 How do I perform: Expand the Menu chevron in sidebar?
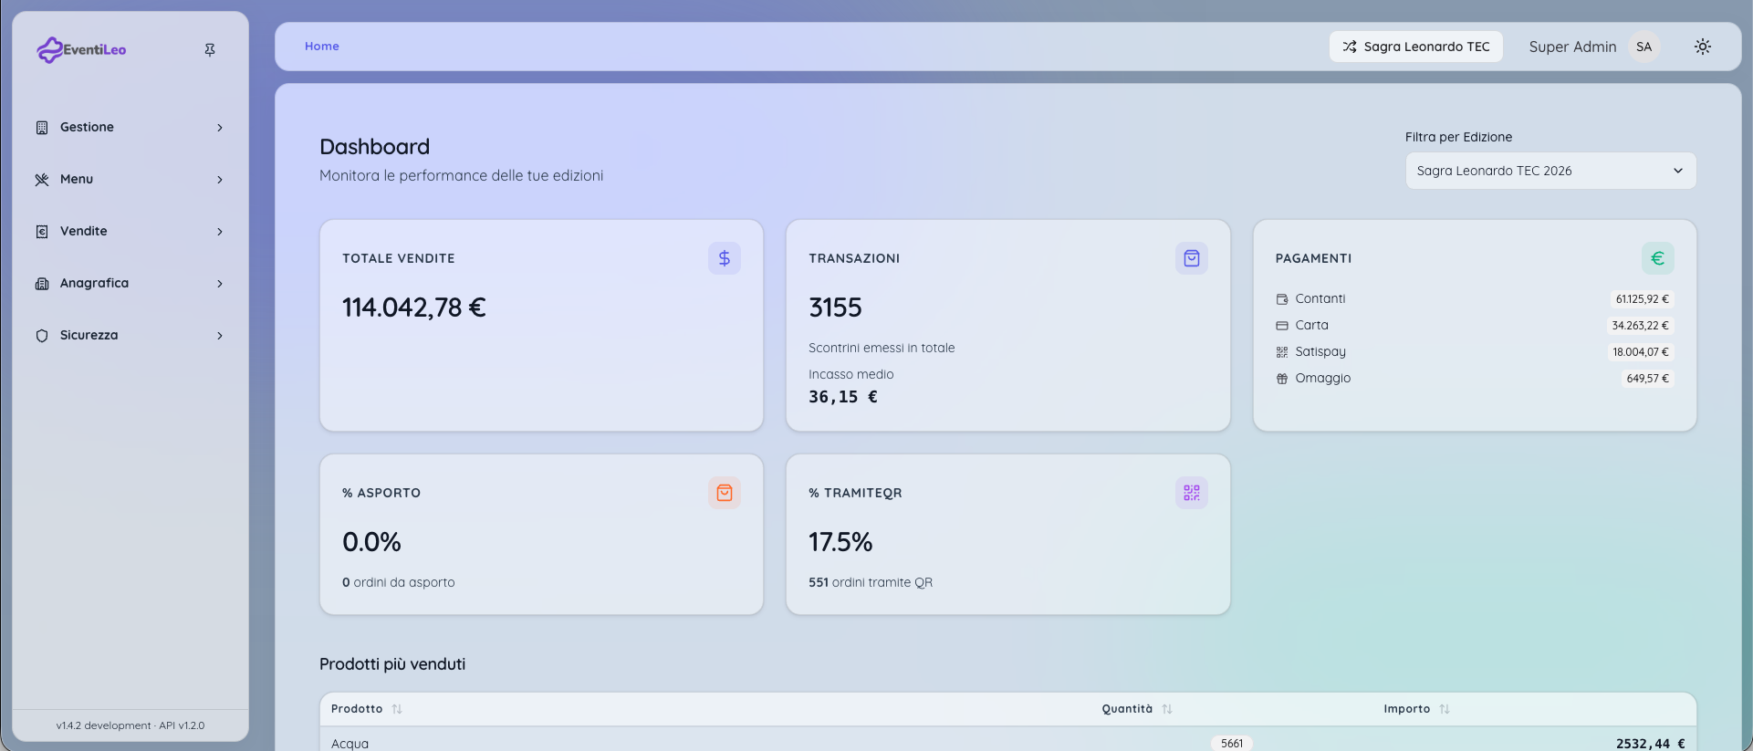point(220,180)
